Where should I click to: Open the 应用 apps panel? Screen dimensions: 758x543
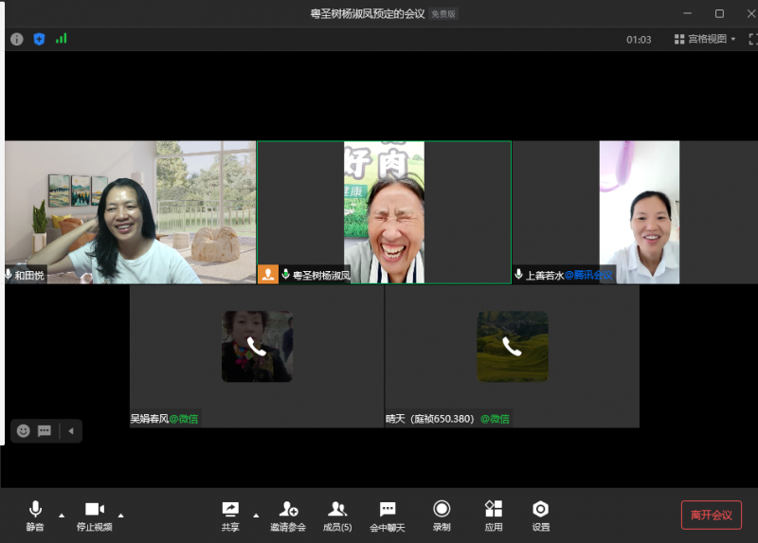pos(493,515)
